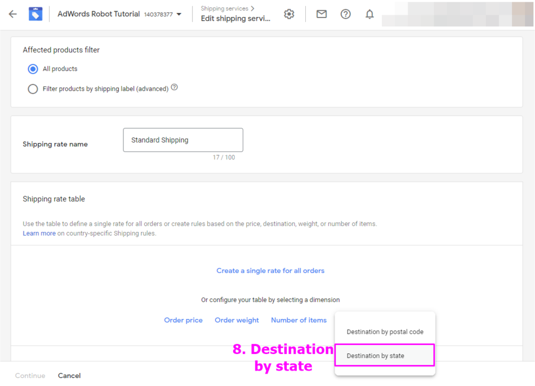Select the Order price dimension
This screenshot has height=386, width=535.
pos(183,320)
